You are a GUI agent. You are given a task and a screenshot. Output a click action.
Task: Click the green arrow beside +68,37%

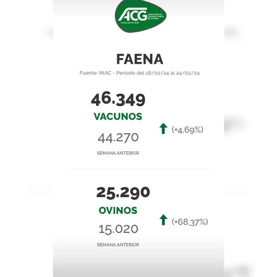pos(164,220)
